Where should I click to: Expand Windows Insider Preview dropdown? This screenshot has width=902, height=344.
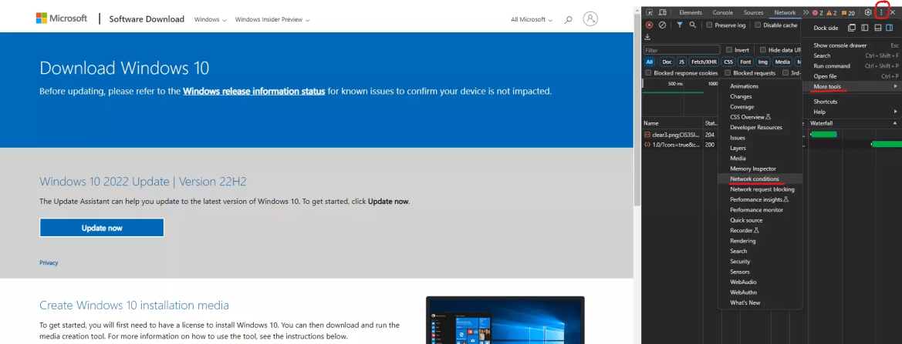click(272, 19)
